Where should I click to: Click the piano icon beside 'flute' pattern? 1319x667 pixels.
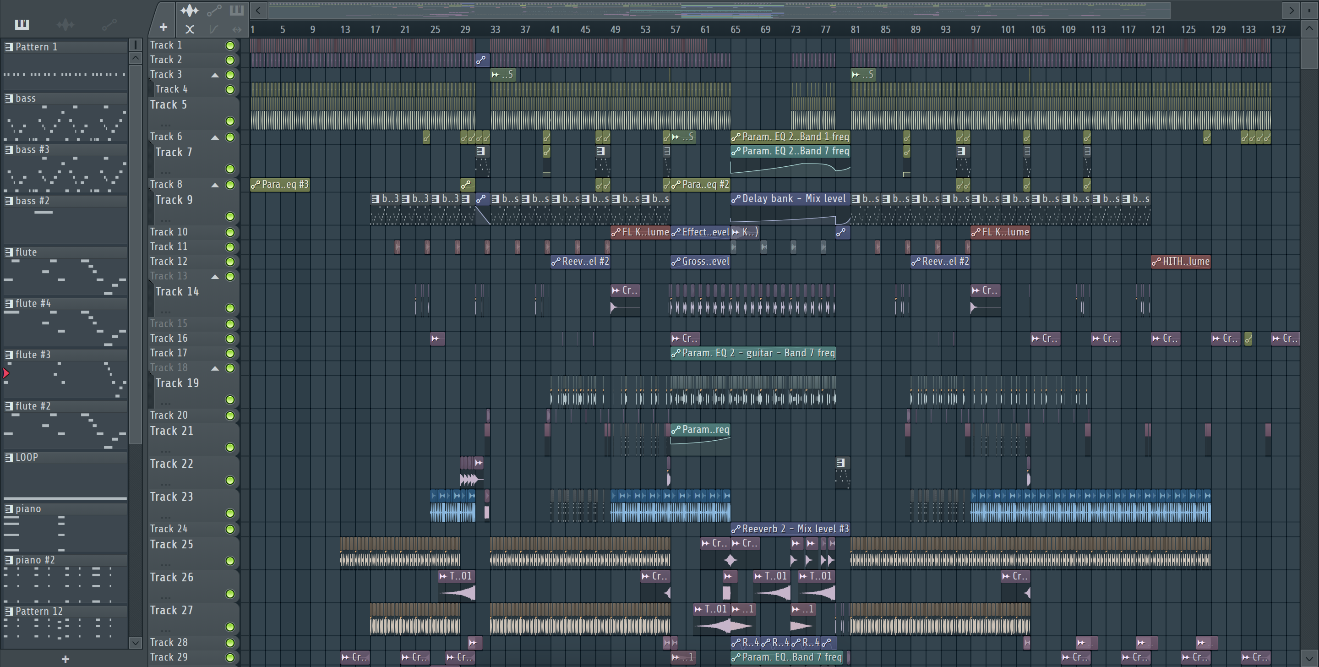coord(9,252)
